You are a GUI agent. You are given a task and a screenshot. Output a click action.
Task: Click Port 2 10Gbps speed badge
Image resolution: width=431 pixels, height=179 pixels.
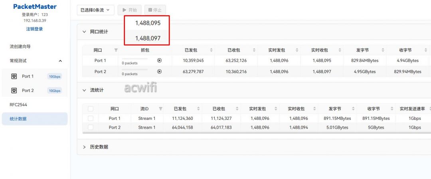click(x=54, y=91)
